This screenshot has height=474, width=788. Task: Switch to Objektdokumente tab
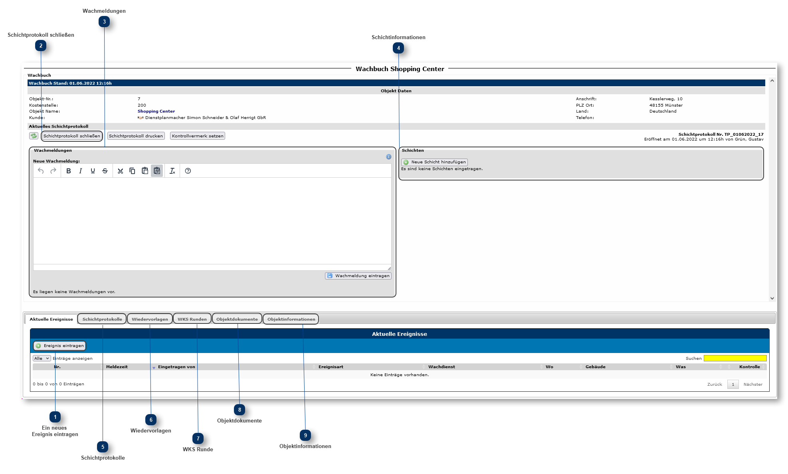pos(237,319)
